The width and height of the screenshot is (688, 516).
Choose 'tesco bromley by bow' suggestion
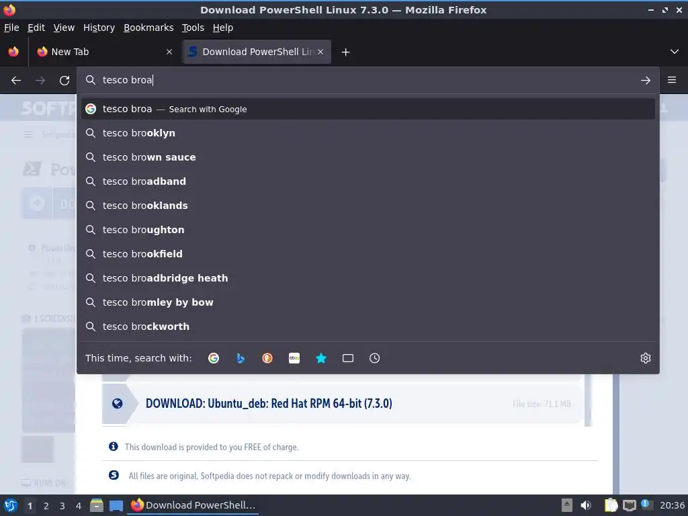(368, 302)
